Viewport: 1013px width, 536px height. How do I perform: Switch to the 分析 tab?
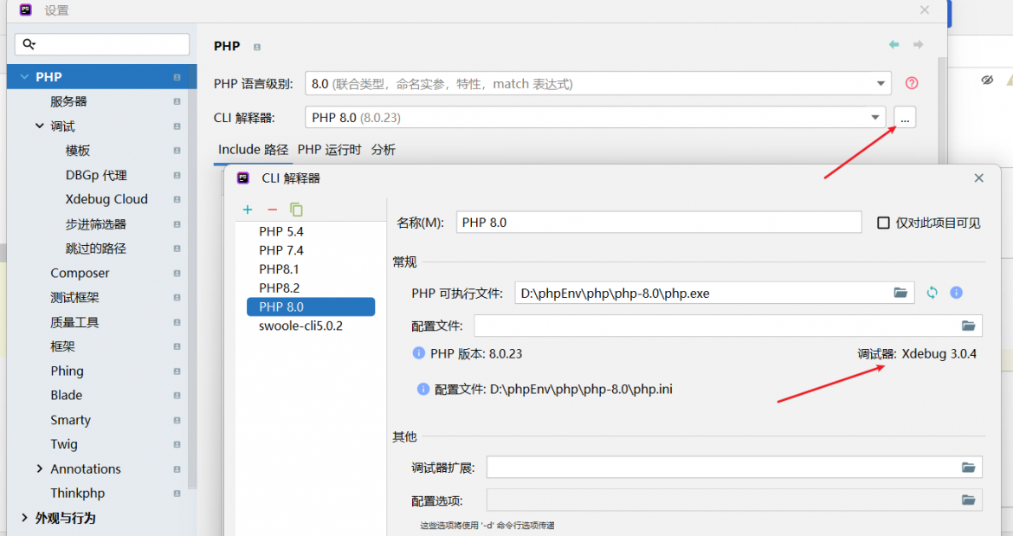(383, 150)
